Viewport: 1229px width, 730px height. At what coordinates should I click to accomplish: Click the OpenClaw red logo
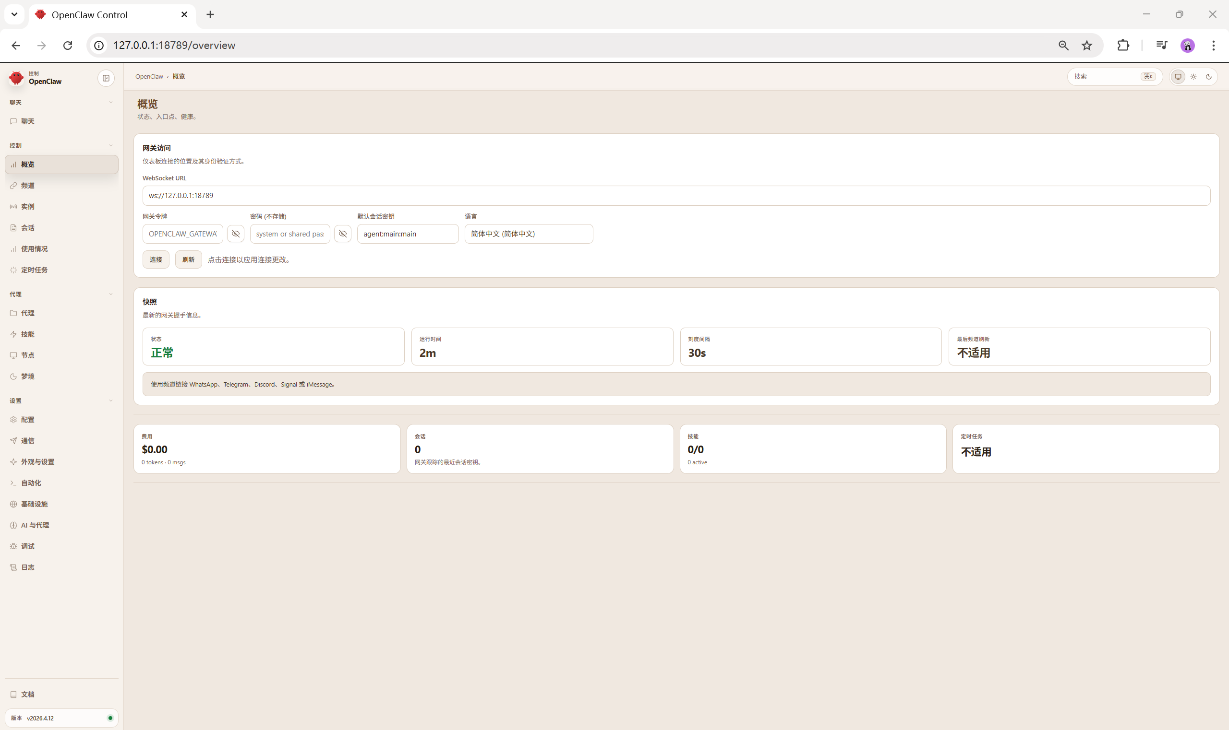tap(16, 78)
